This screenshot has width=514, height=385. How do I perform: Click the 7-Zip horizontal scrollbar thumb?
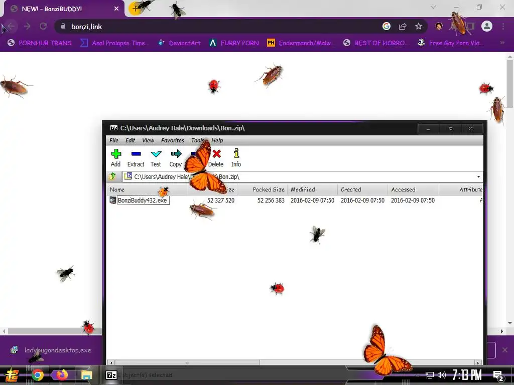point(187,363)
